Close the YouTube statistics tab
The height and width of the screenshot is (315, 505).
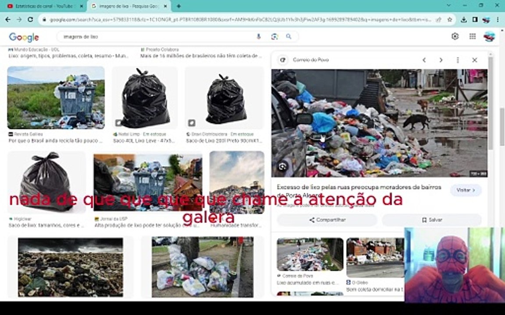(81, 6)
